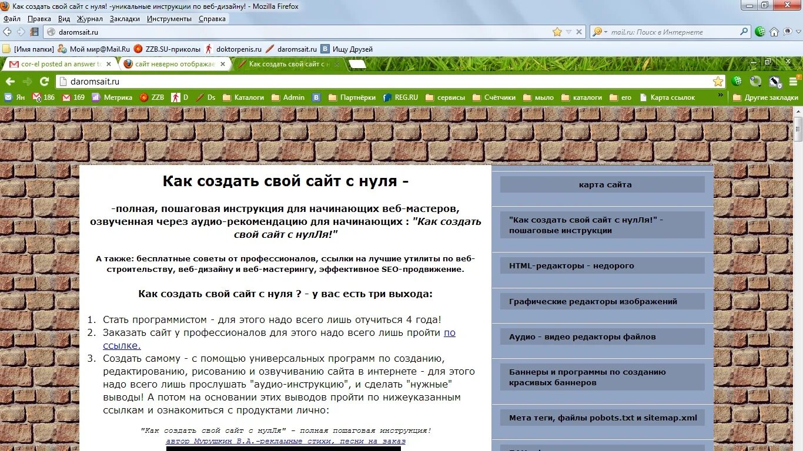The height and width of the screenshot is (451, 803).
Task: Click 'карта сайта' sidebar button
Action: point(603,184)
